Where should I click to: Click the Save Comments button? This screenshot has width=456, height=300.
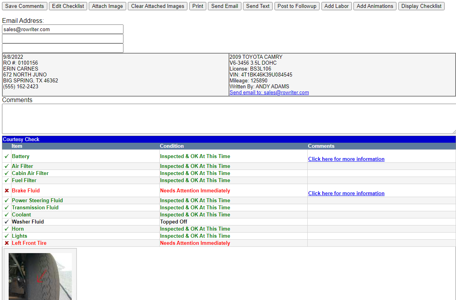24,6
